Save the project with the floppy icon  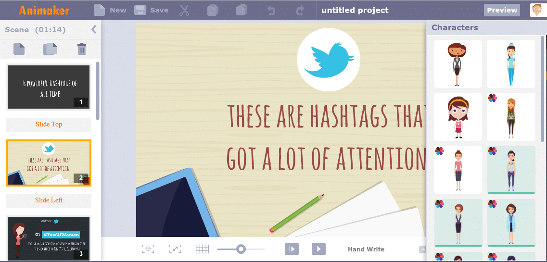(x=140, y=10)
